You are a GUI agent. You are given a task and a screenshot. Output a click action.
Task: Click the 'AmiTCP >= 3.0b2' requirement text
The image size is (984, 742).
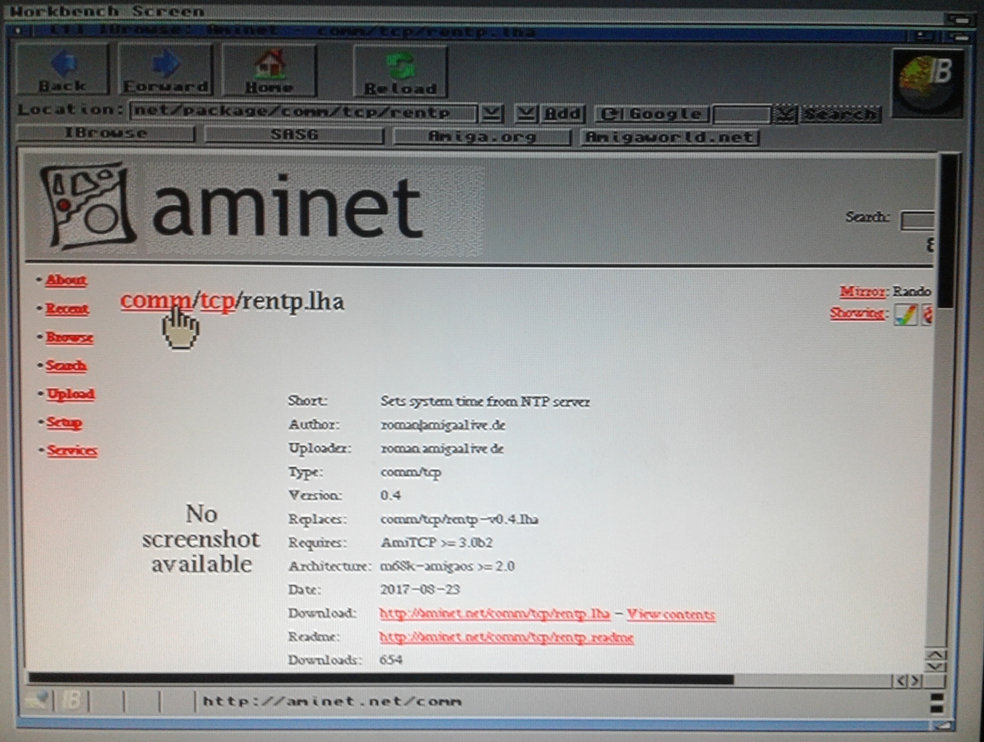tap(437, 542)
